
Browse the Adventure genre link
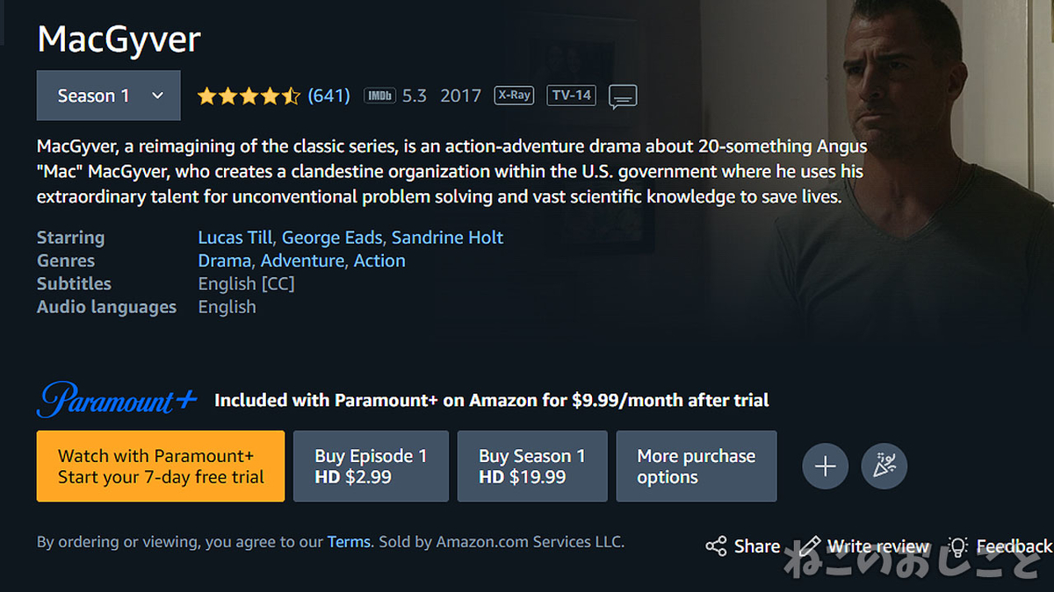coord(302,260)
